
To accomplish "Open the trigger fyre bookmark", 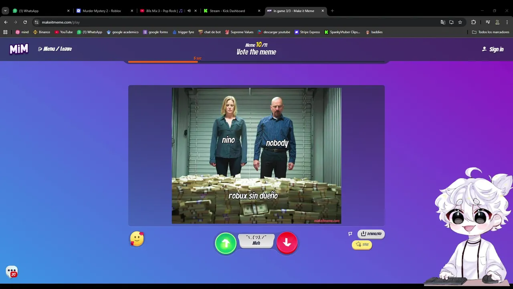I will point(183,32).
